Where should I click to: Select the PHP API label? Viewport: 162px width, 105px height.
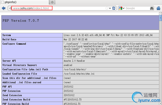[x=7, y=87]
